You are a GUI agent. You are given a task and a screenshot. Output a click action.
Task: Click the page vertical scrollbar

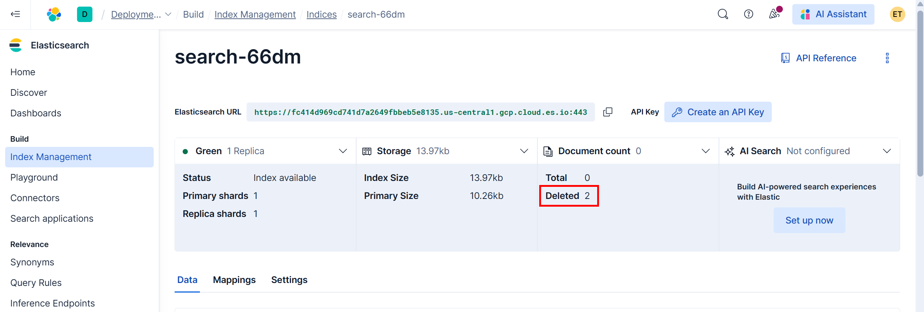pos(920,94)
